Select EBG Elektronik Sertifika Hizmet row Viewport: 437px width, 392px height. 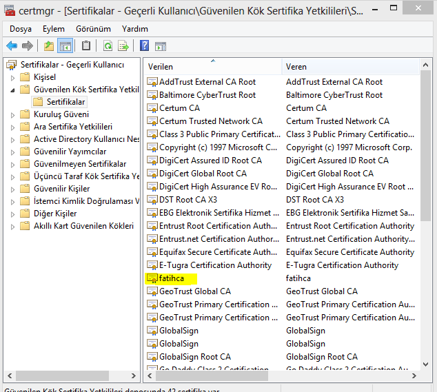tap(282, 213)
